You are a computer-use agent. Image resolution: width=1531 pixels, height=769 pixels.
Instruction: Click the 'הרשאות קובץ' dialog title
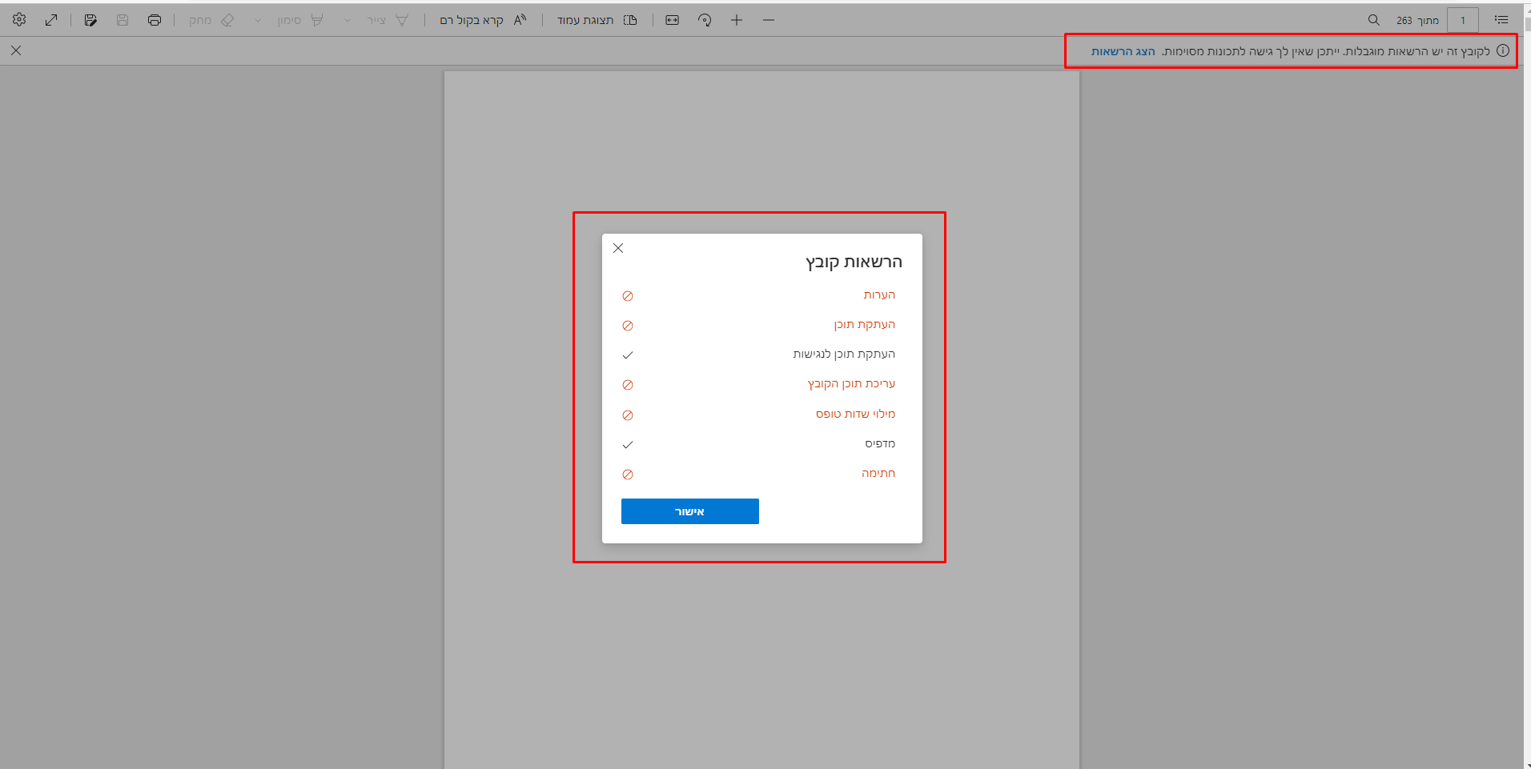854,262
